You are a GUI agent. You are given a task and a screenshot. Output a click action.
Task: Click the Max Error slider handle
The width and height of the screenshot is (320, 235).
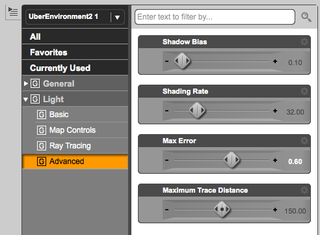[232, 160]
